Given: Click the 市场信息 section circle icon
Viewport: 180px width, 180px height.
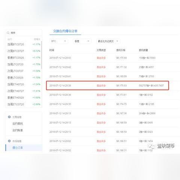Looking at the screenshot, I should click(x=9, y=141).
